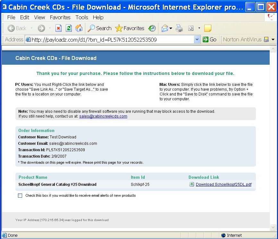The image size is (278, 239).
Task: Click the Schoellkopf General Catalog #25 Download name
Action: click(x=57, y=185)
